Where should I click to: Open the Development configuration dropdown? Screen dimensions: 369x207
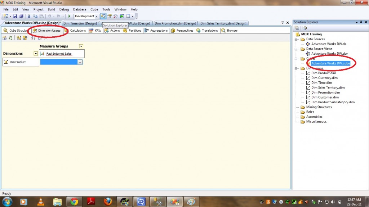(96, 16)
